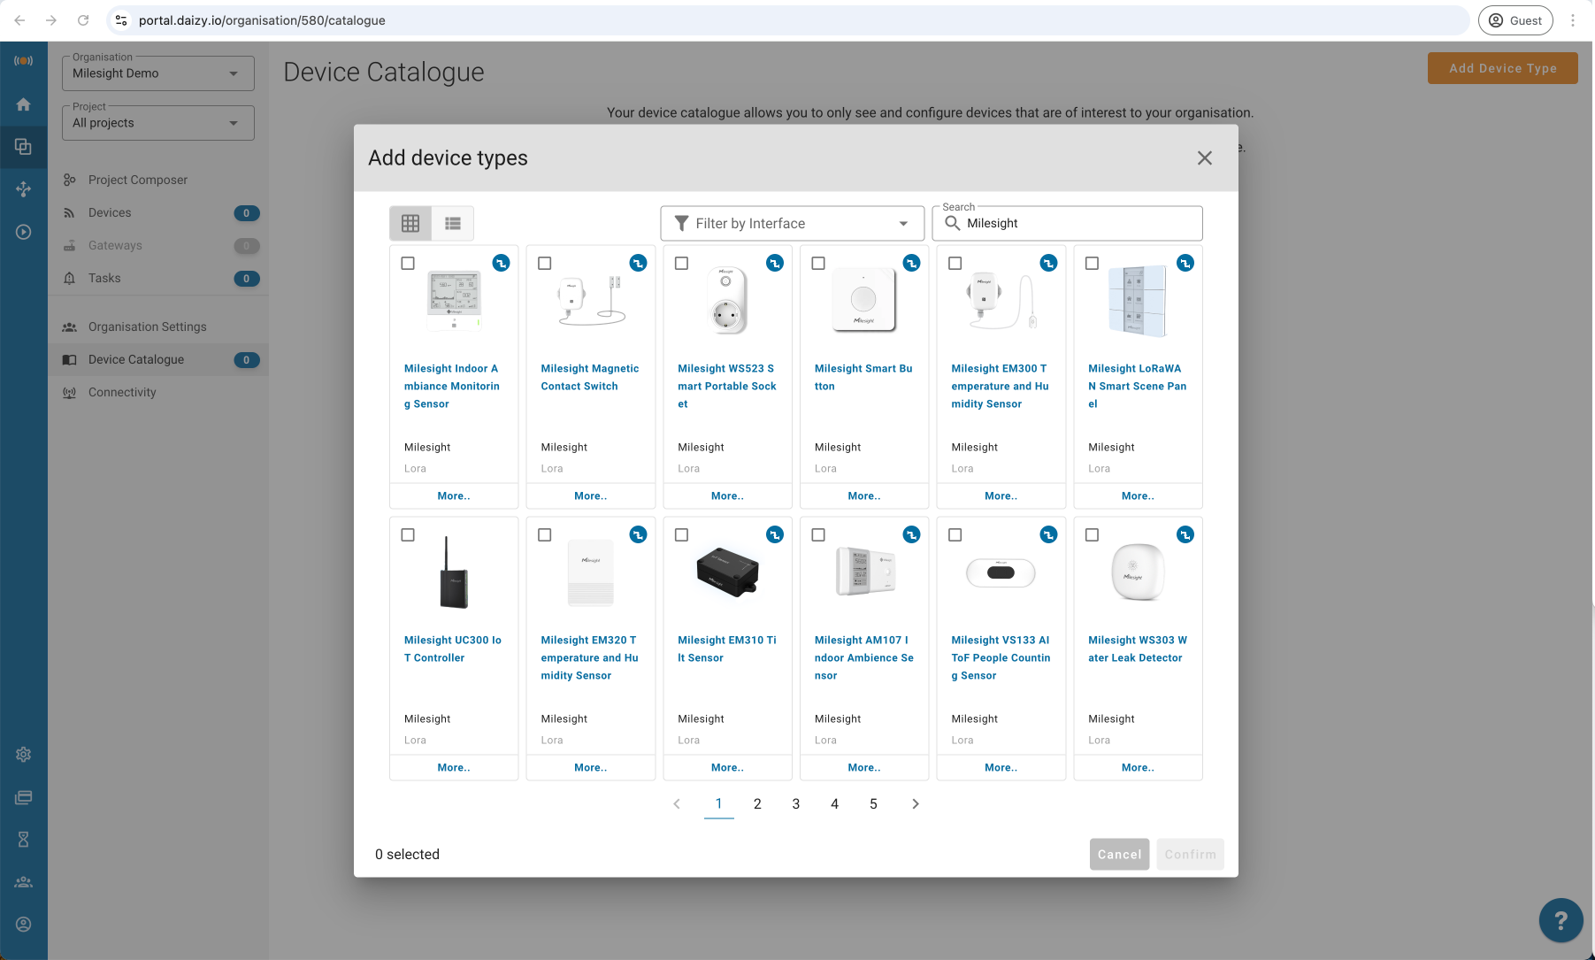Click Cancel in the dialog
This screenshot has width=1595, height=960.
pos(1119,854)
